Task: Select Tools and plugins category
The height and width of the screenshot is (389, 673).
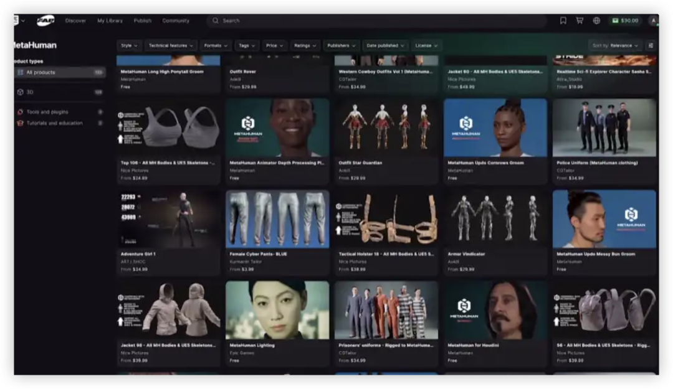Action: pyautogui.click(x=60, y=112)
